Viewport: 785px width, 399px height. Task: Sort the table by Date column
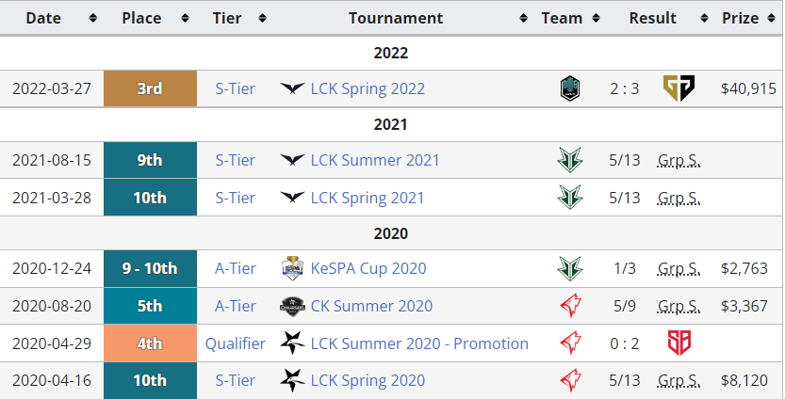coord(51,18)
